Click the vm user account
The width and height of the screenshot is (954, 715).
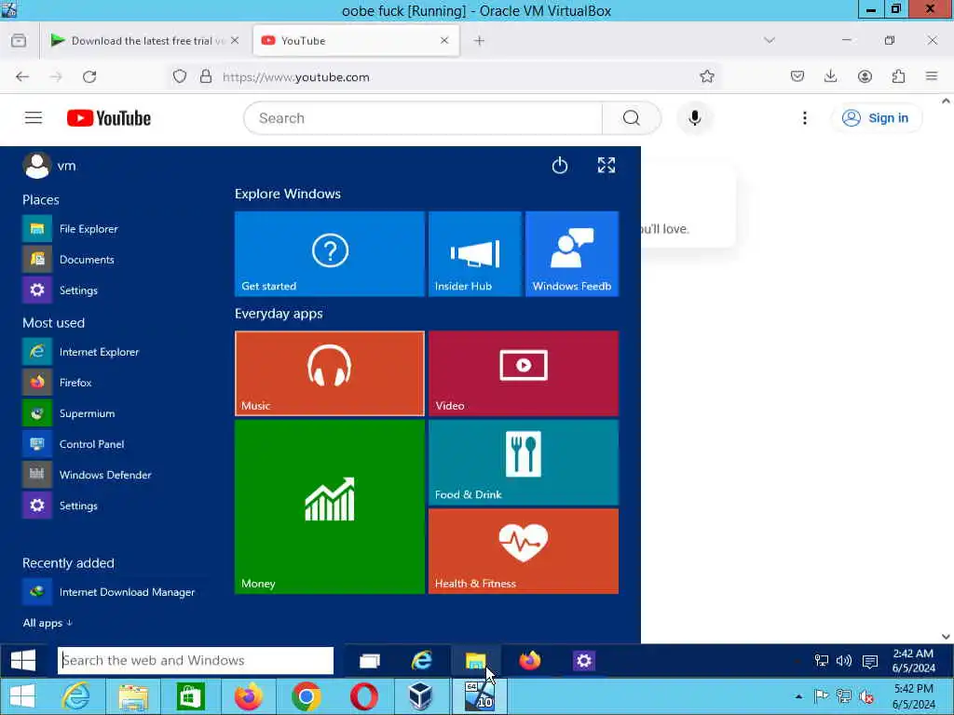click(x=50, y=166)
